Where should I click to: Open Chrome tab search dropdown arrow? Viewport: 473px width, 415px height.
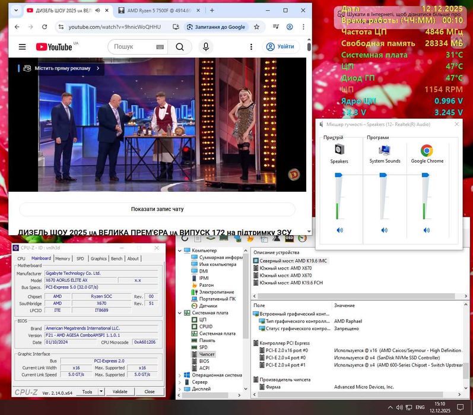coord(16,10)
